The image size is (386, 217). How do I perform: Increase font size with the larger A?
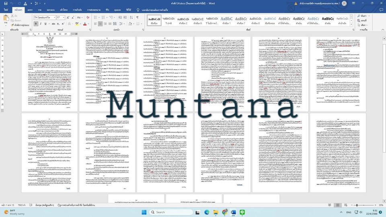click(x=68, y=17)
